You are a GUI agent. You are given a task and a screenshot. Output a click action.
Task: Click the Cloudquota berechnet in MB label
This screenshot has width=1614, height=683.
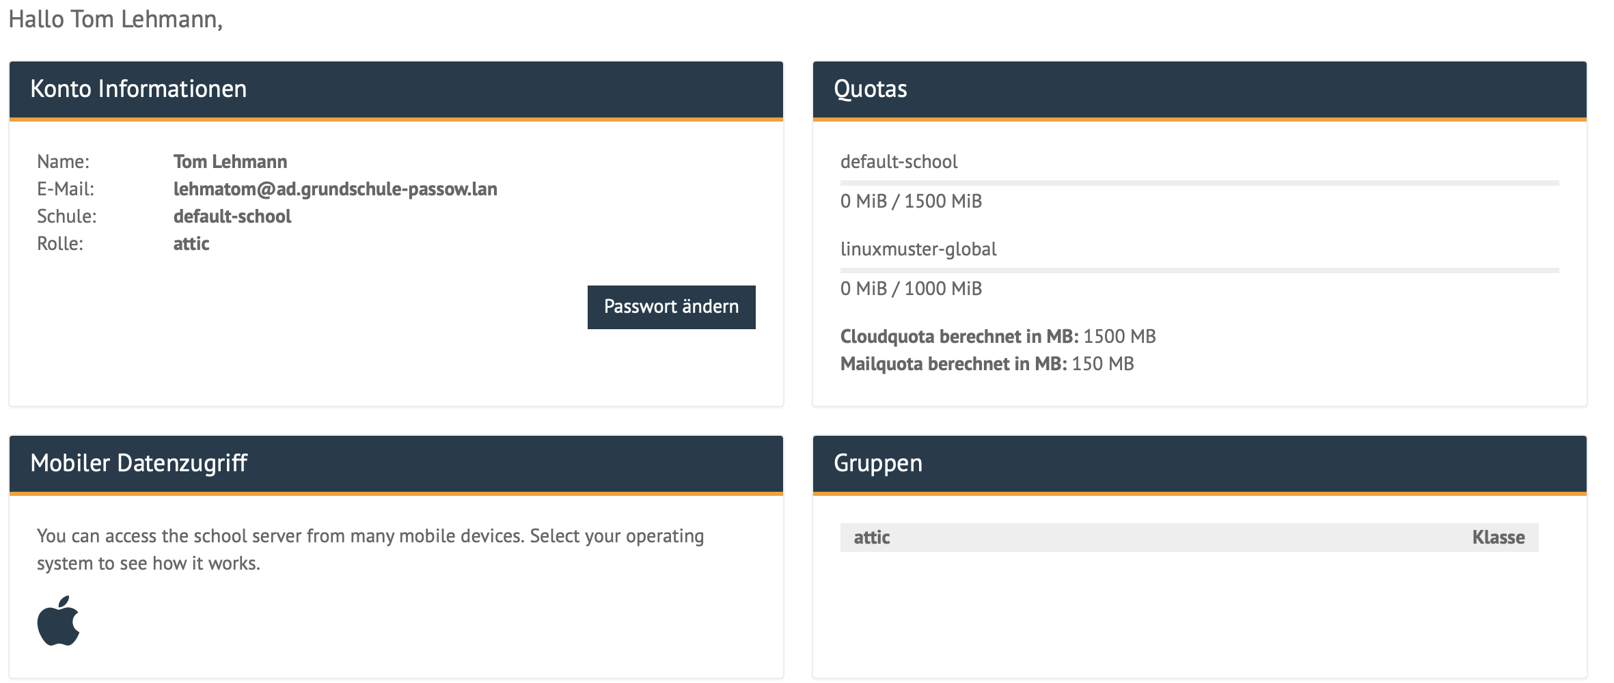pyautogui.click(x=959, y=337)
